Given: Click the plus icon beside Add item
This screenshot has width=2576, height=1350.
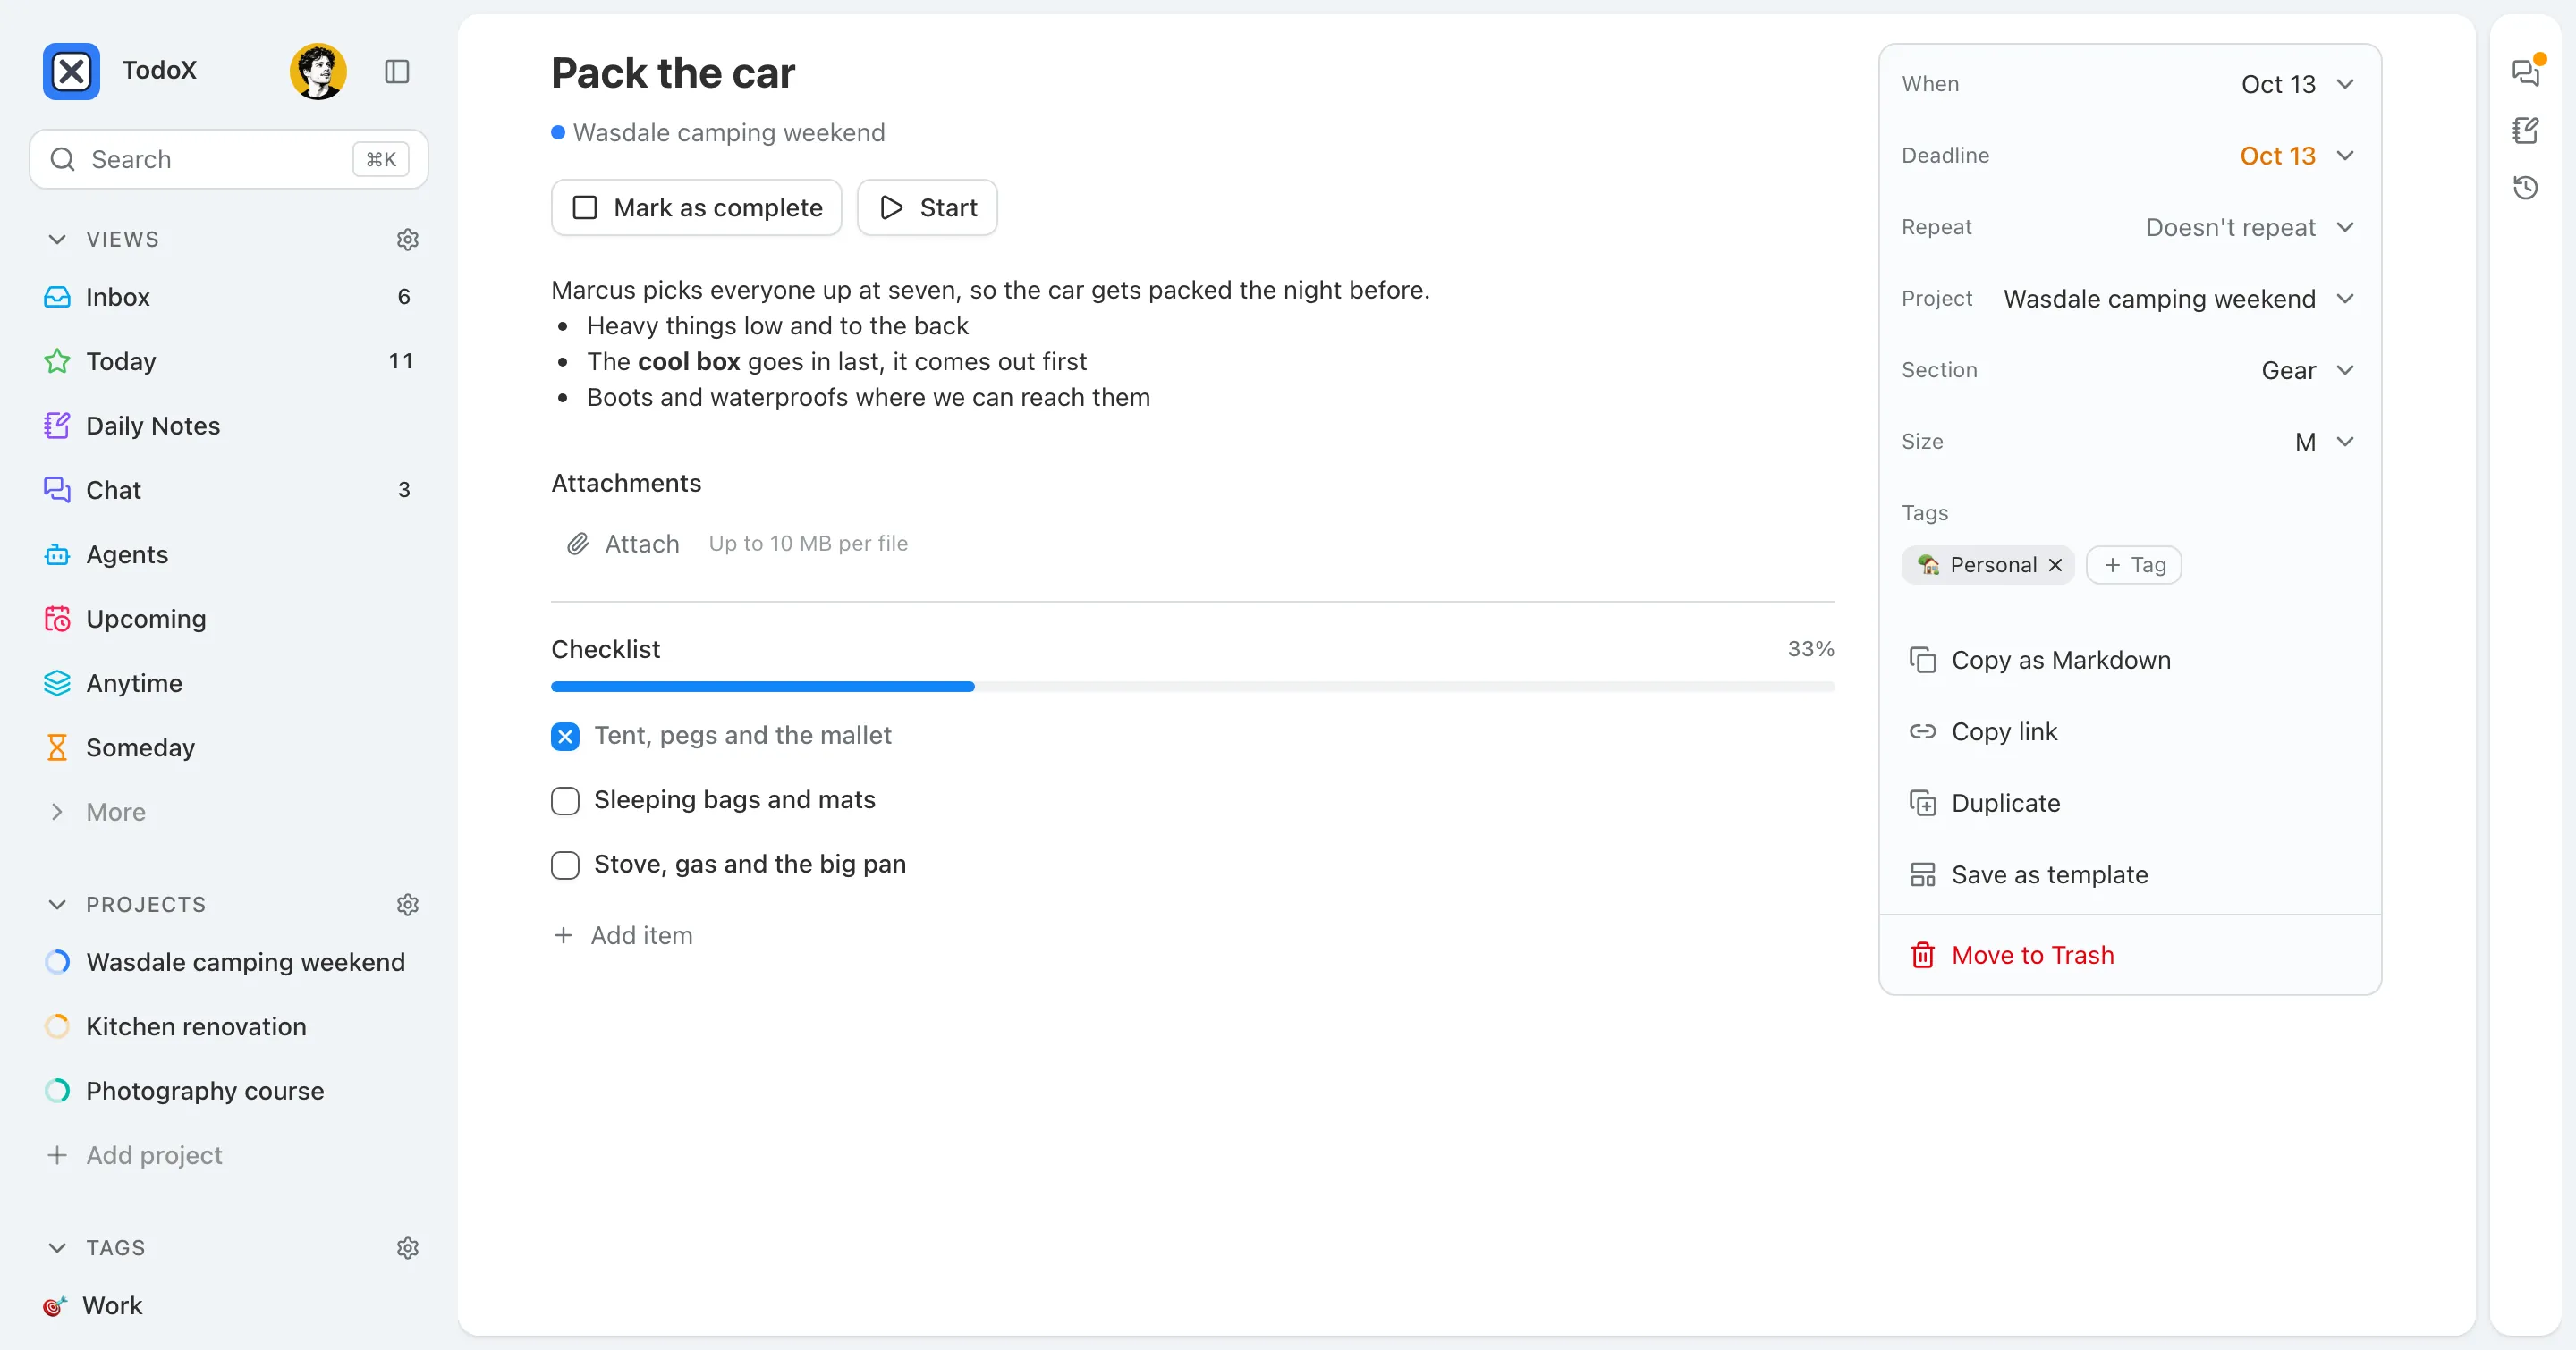Looking at the screenshot, I should [x=563, y=935].
